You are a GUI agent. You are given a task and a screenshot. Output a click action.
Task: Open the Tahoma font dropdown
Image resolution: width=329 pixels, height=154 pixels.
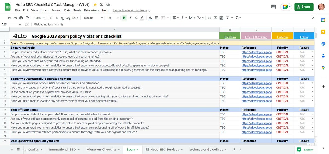[93, 18]
